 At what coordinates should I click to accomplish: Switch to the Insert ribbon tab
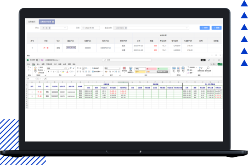(x=38, y=64)
